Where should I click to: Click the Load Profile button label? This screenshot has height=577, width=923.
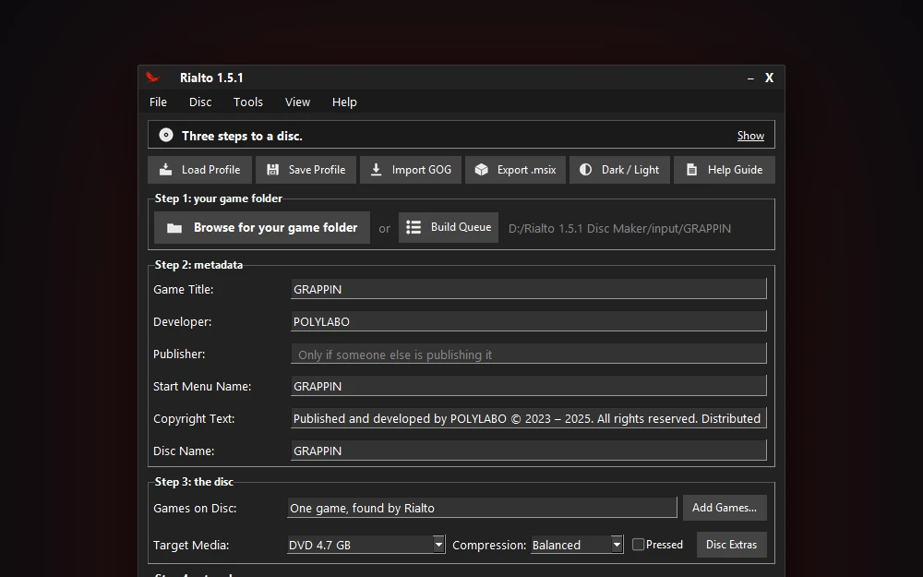click(x=210, y=170)
